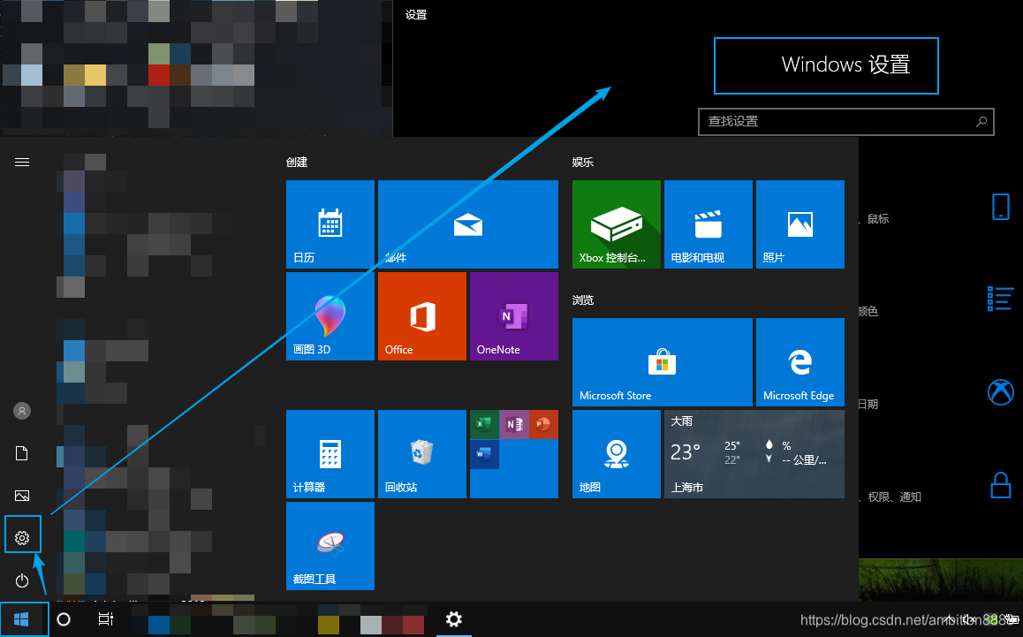Open the Calculator (计算器) tile

click(330, 454)
